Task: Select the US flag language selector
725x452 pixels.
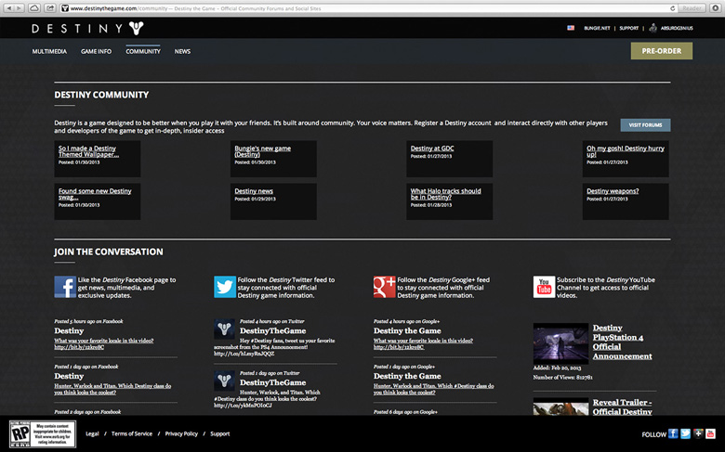Action: tap(571, 28)
